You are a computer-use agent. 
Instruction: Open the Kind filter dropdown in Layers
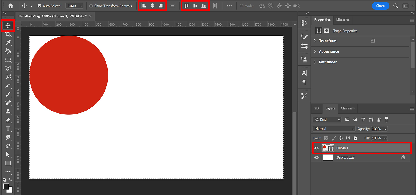pyautogui.click(x=327, y=119)
